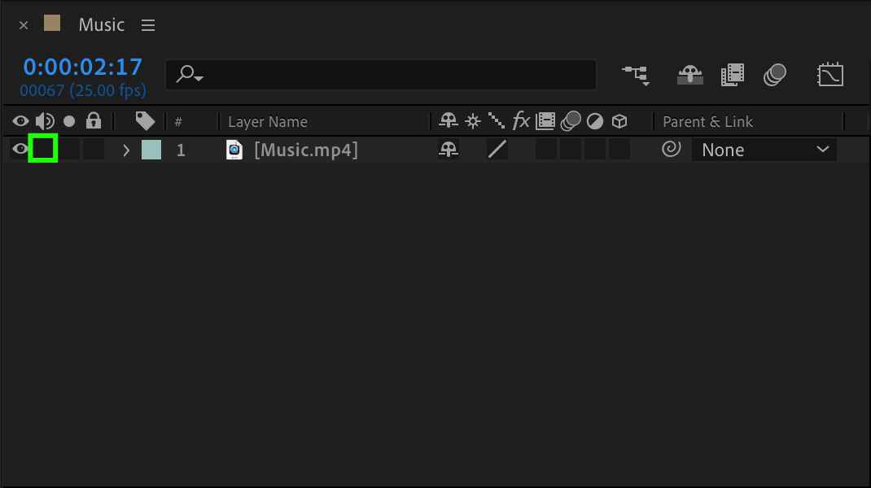Open the Parent & Link None dropdown
871x488 pixels.
point(764,150)
